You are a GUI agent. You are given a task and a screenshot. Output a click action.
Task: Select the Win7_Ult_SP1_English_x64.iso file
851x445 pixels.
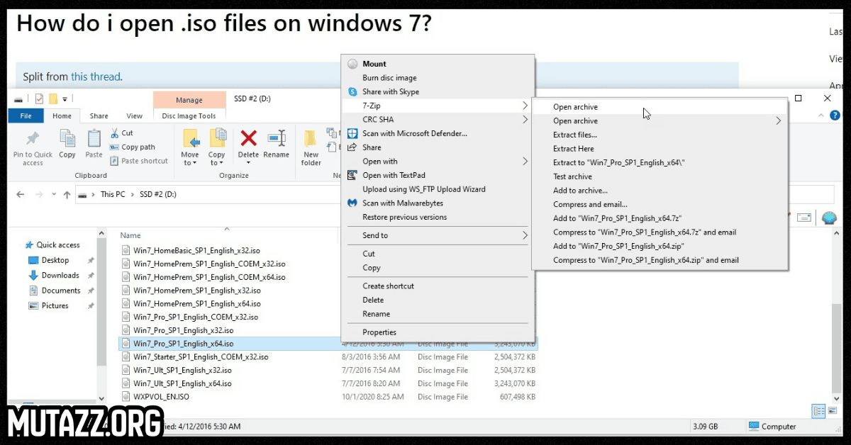[x=182, y=383]
